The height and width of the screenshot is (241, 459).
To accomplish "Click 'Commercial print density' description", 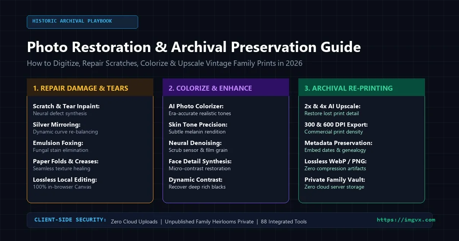I will [334, 132].
